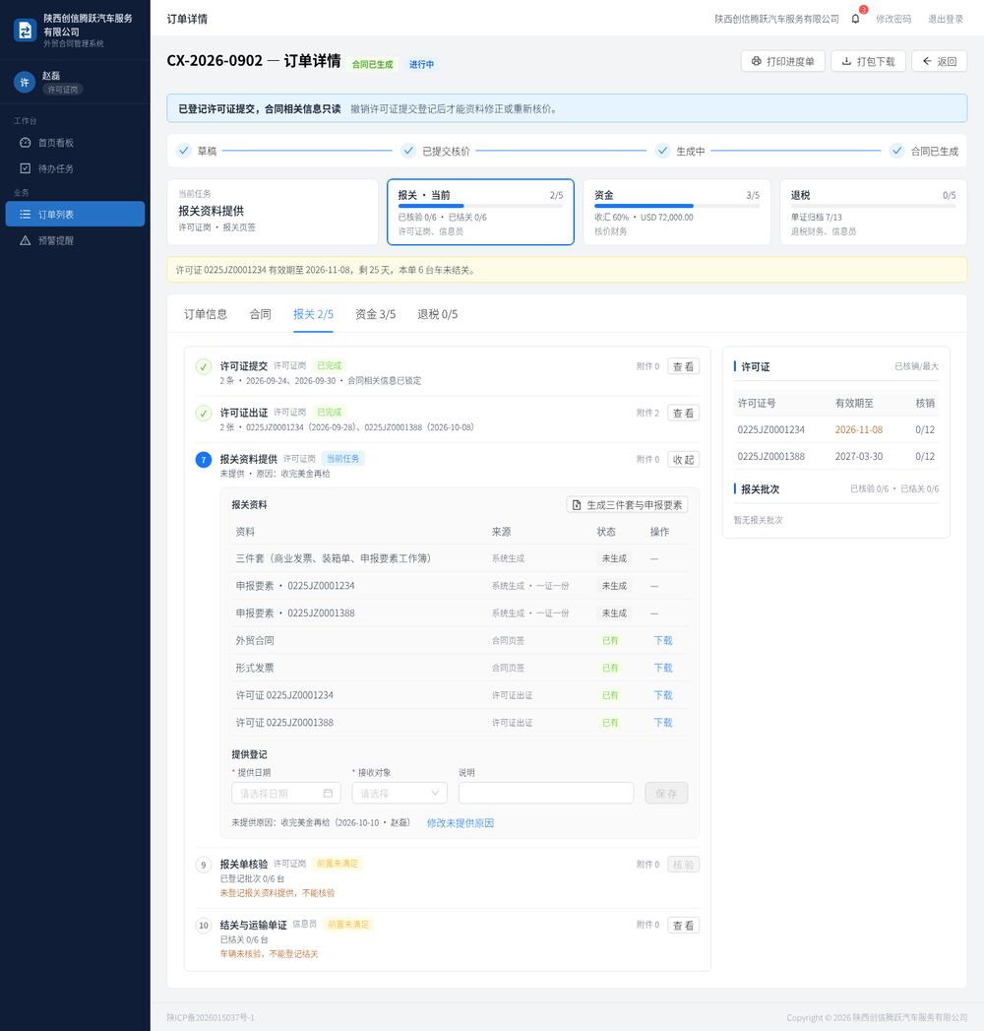Download 许可证 0225JZ0001234 file
This screenshot has width=984, height=1031.
pos(663,695)
